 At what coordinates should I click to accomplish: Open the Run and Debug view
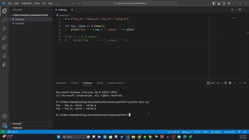tap(4, 38)
